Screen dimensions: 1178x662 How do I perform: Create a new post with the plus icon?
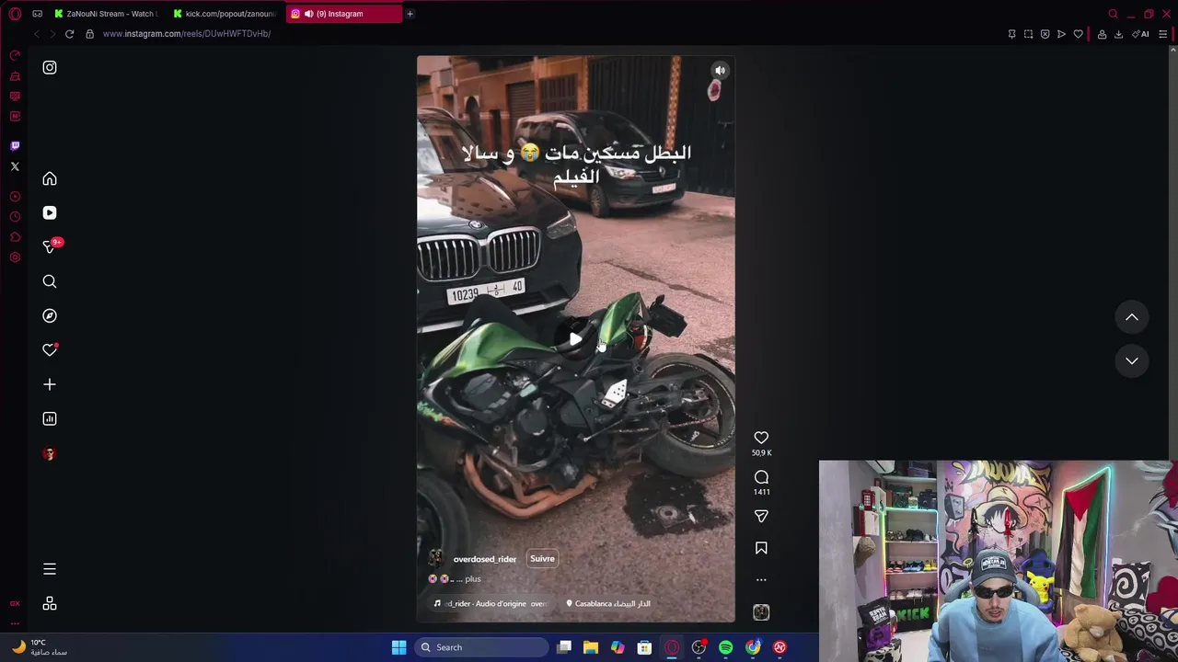tap(50, 384)
